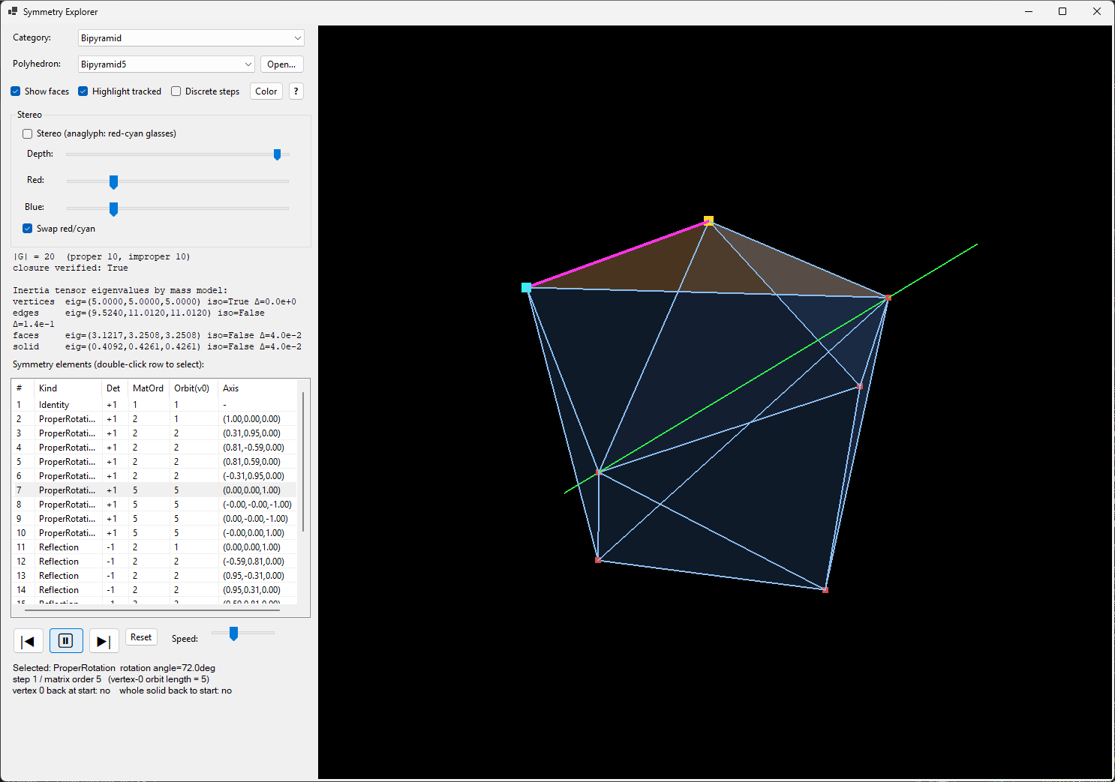Click the vertical scrollbar of symmetry list
The height and width of the screenshot is (782, 1115).
pos(303,461)
